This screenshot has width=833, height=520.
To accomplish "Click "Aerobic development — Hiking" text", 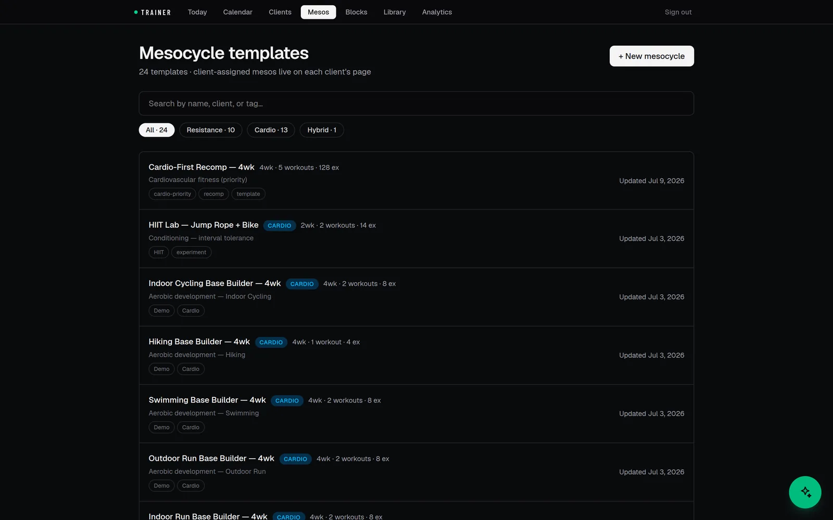I will [197, 355].
